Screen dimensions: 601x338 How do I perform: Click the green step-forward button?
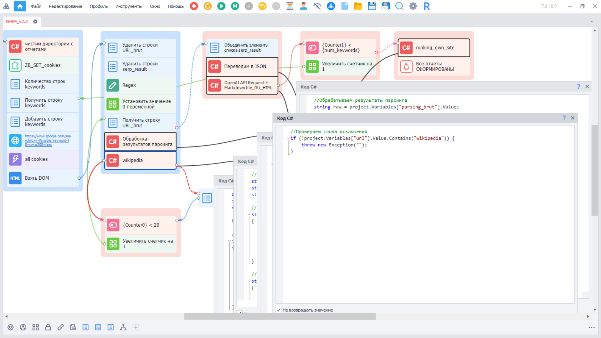point(235,6)
